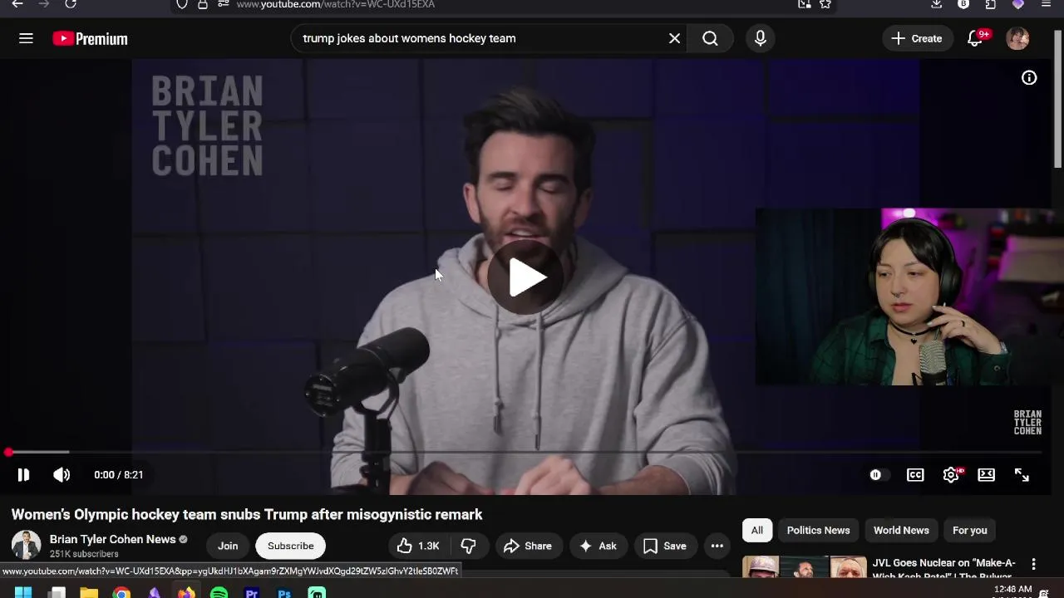Open the JVL Goes Nuclear video thumbnail
This screenshot has width=1064, height=598.
tap(804, 567)
